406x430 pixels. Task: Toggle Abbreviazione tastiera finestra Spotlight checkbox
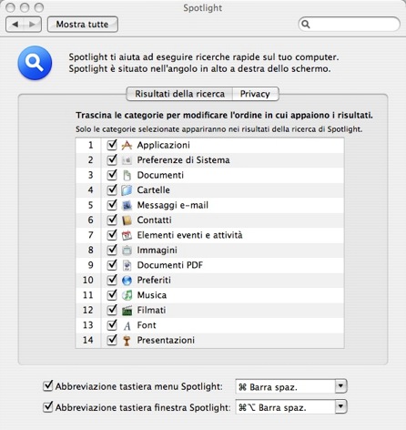click(48, 407)
